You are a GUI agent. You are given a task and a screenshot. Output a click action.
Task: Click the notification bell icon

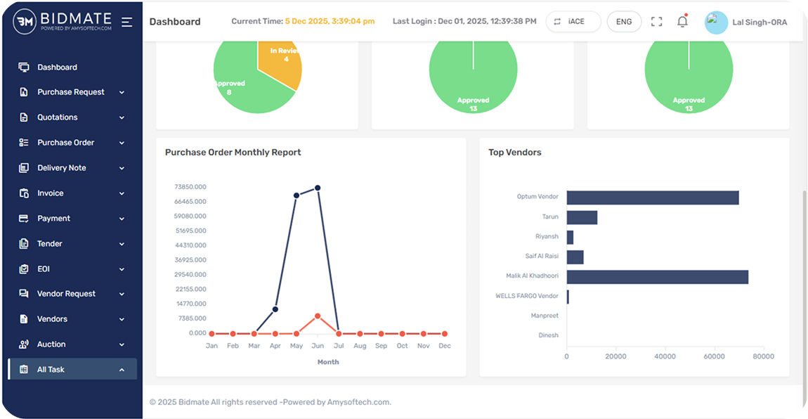point(682,22)
